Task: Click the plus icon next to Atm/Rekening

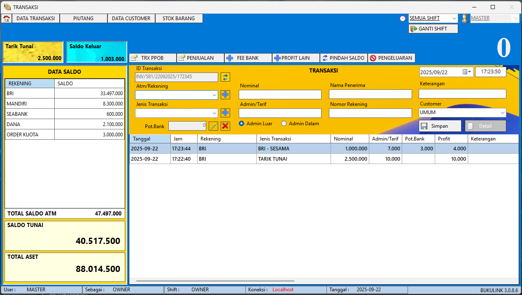Action: [225, 95]
